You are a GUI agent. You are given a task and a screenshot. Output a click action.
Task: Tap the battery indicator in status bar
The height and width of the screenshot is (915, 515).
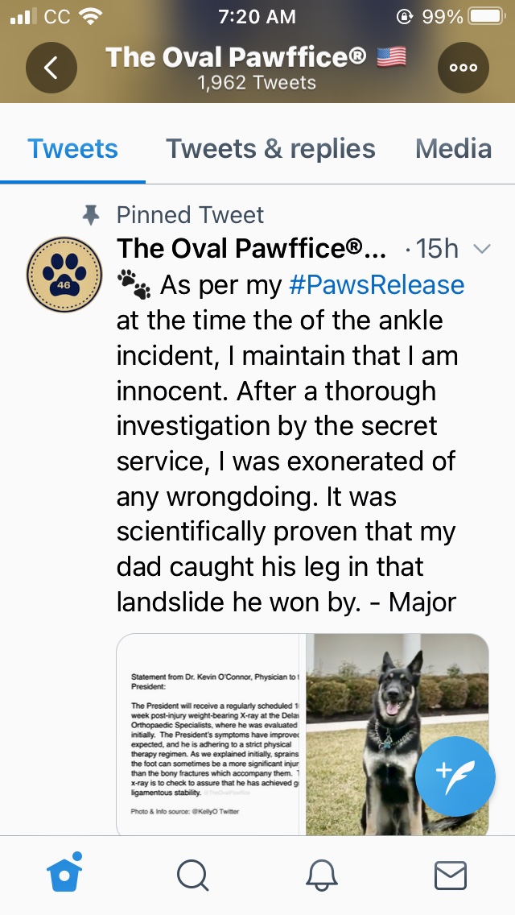[484, 16]
